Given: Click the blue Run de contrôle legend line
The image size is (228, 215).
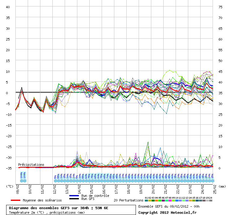Looking at the screenshot, I should point(74,196).
